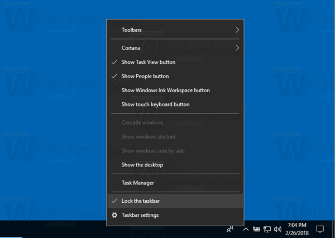Screen dimensions: 335x238
Task: Choose Show the desktop
Action: (x=175, y=165)
